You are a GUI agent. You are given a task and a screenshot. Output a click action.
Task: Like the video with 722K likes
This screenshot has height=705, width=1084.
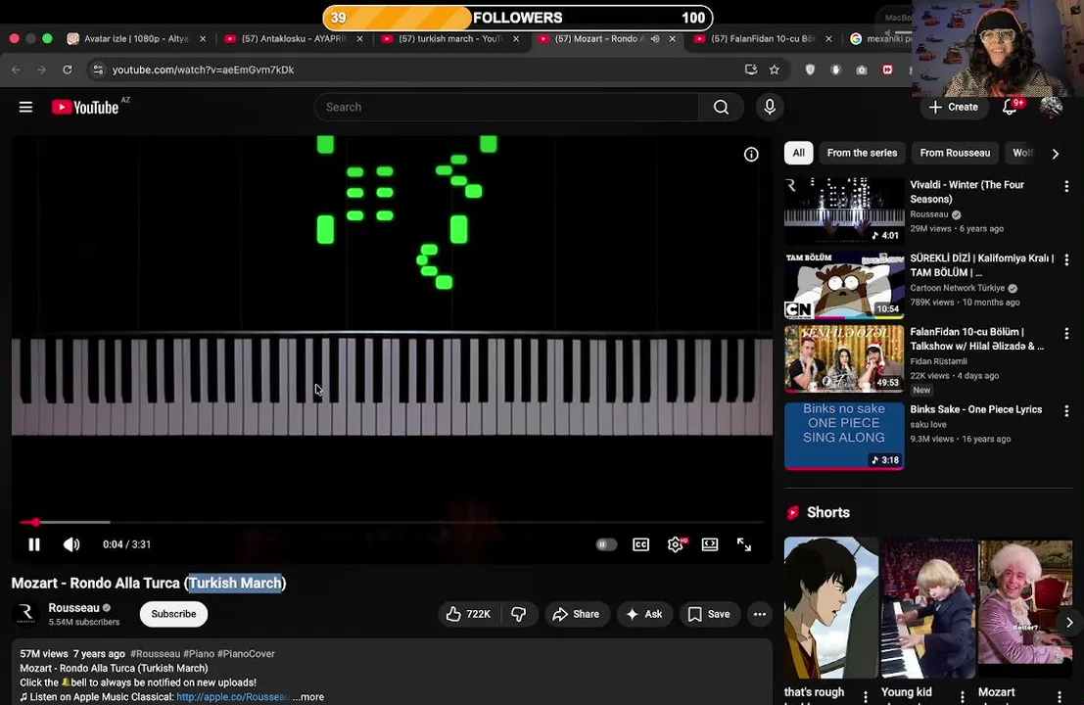point(469,614)
